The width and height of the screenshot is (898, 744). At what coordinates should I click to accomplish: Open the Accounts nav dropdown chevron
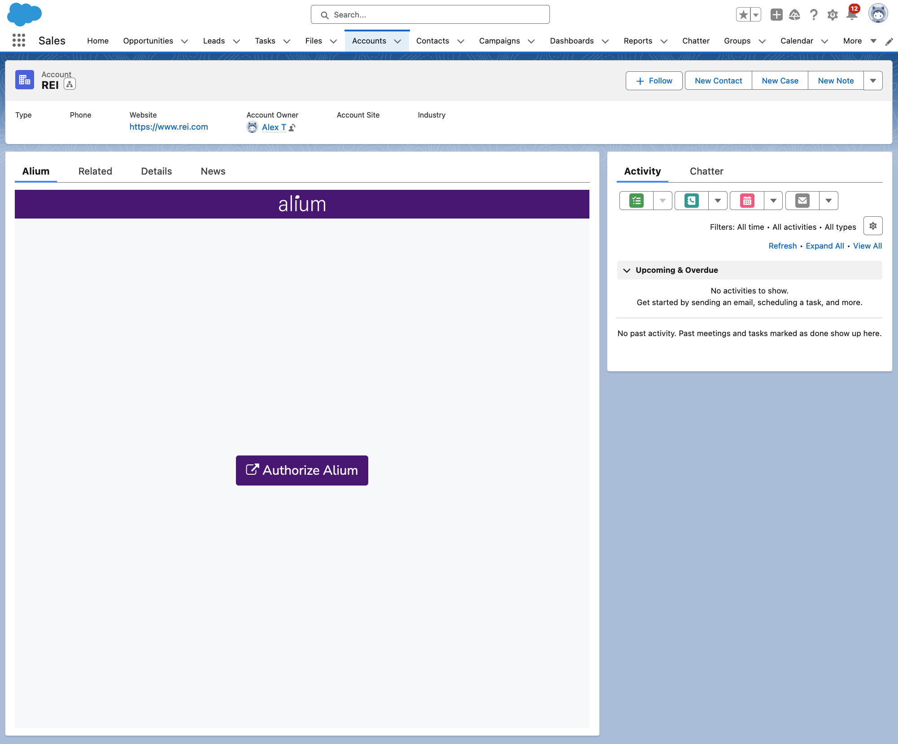[397, 41]
